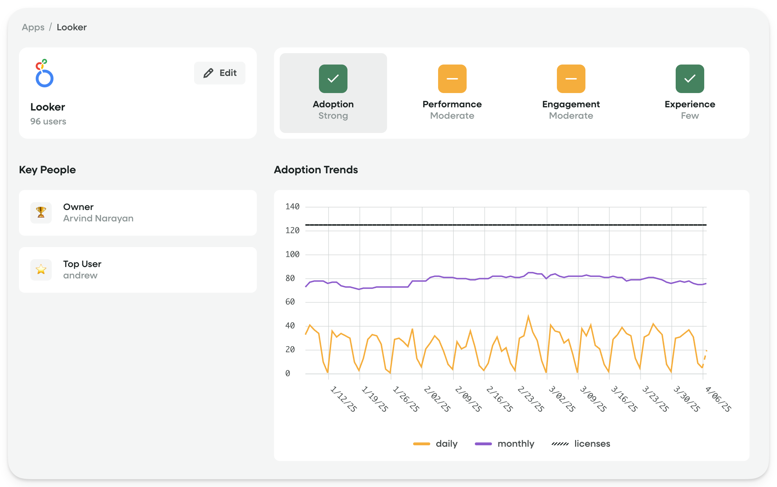Screen dimensions: 777x487
Task: Click the orange daily legend swatch
Action: [421, 444]
